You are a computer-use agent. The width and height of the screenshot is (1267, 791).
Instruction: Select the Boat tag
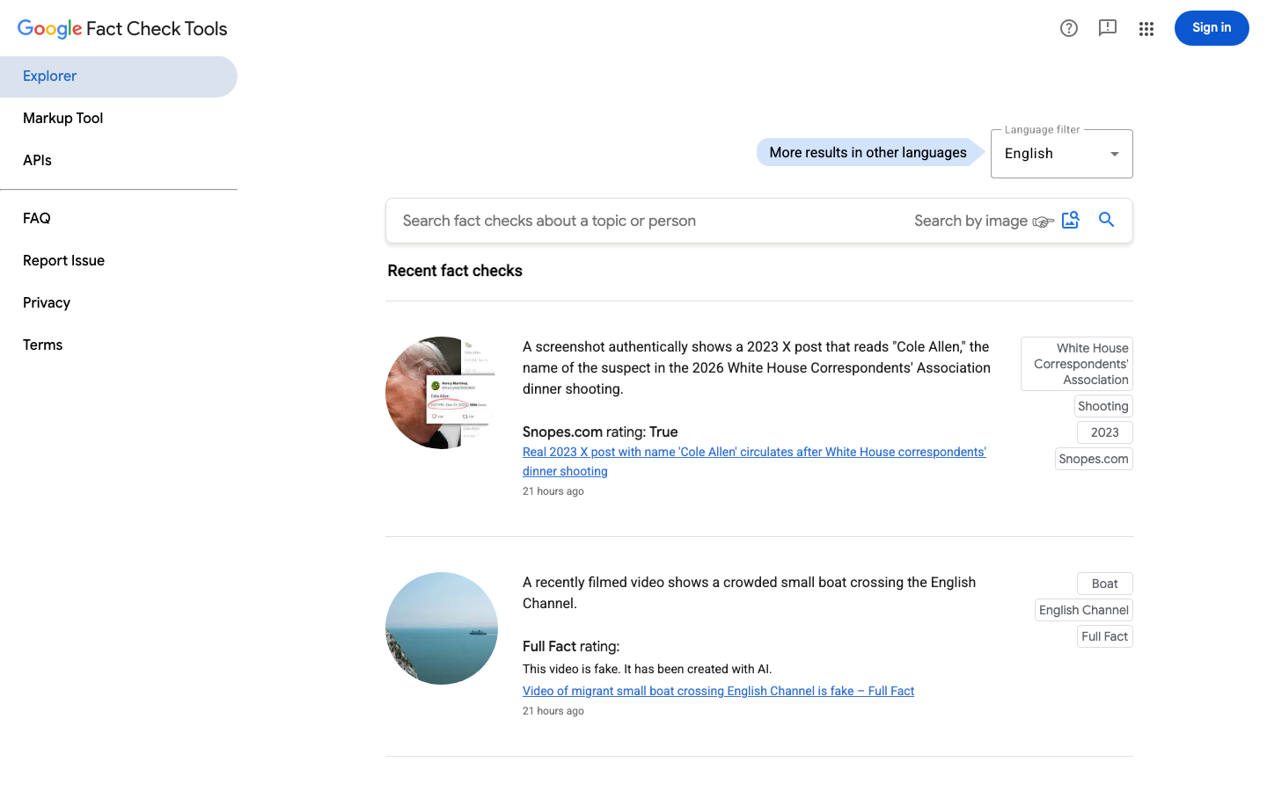[1105, 584]
